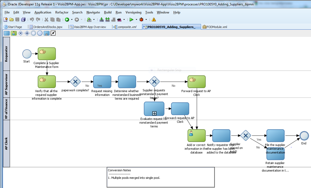This screenshot has height=188, width=311.
Task: Select the blue Activity shape in BPMN palette
Action: tap(7, 33)
